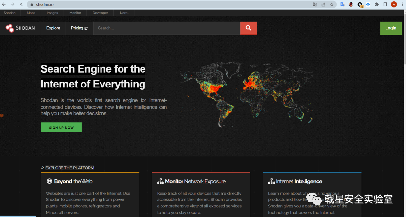Click the Shodan logo in the header
The image size is (406, 217).
[20, 28]
